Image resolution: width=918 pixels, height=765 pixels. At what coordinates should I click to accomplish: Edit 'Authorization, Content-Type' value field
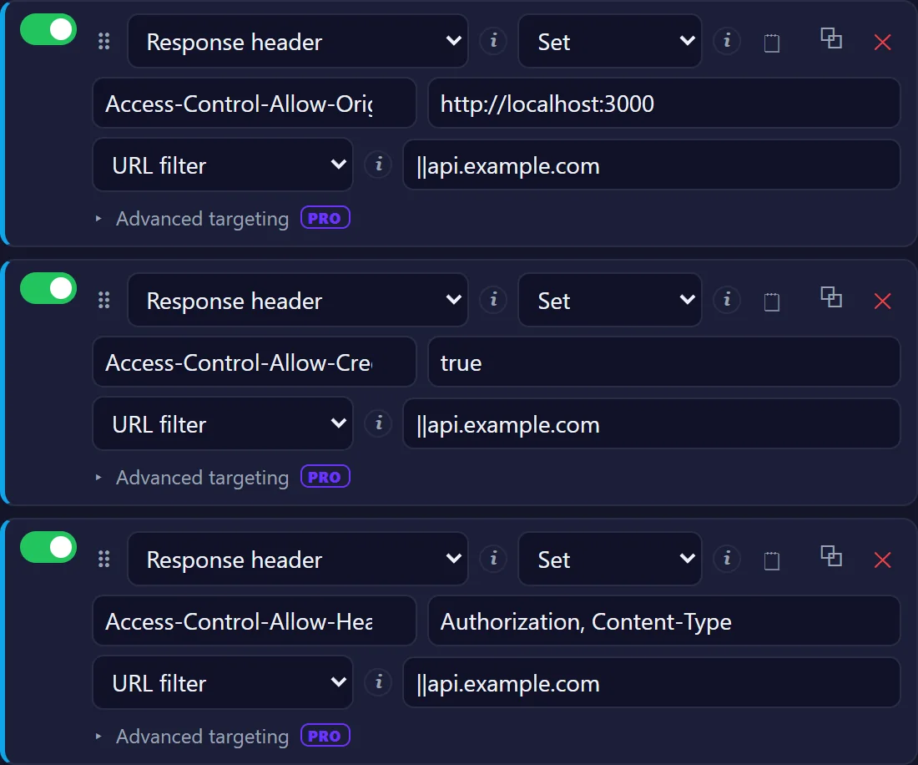click(664, 621)
